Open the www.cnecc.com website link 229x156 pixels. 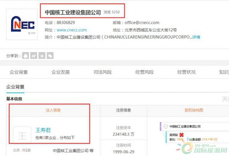71,30
